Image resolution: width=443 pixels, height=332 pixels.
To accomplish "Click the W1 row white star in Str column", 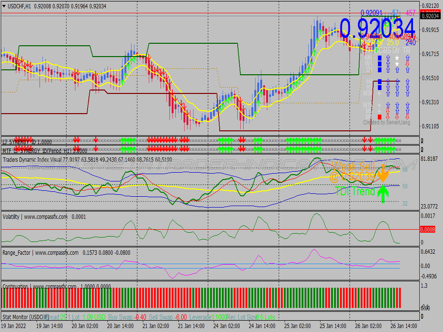I will click(397, 64).
